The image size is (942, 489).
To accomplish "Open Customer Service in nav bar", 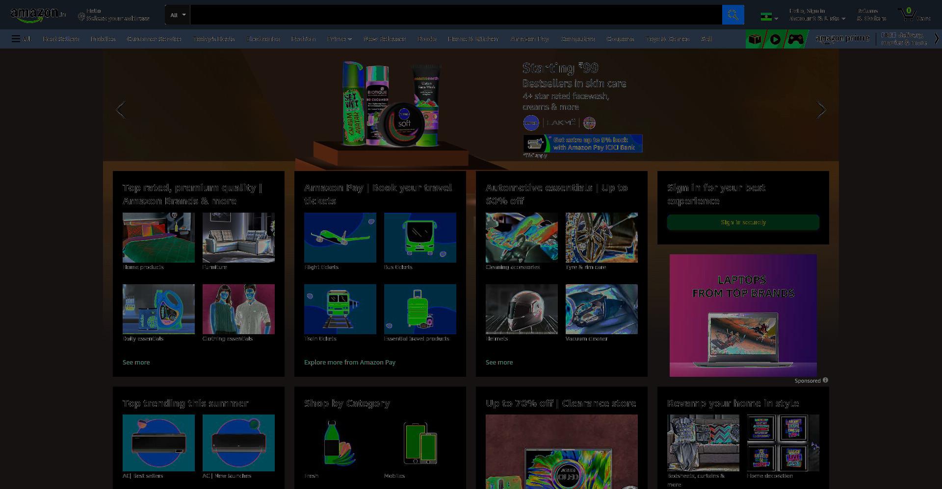I will 154,39.
